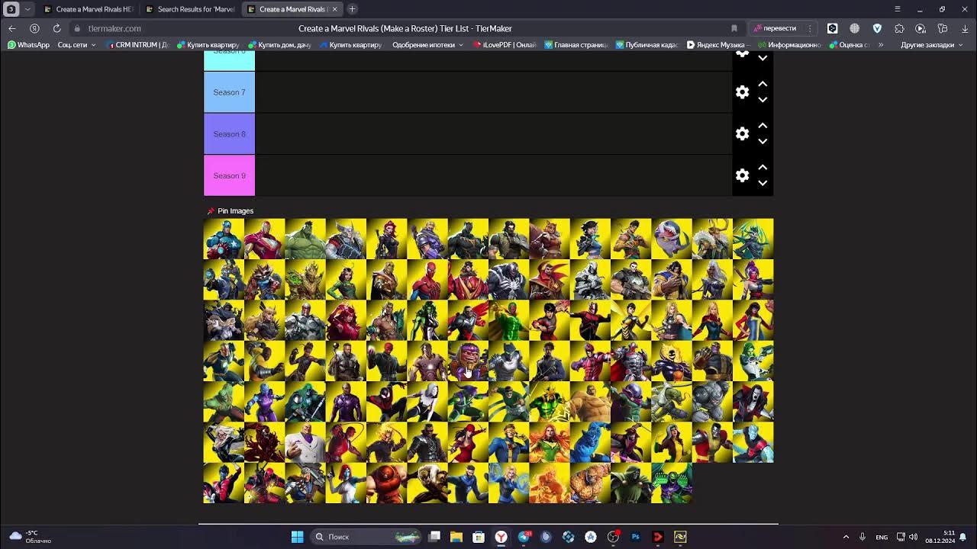The image size is (977, 549).
Task: Select the Mystique character image
Action: pos(346,483)
